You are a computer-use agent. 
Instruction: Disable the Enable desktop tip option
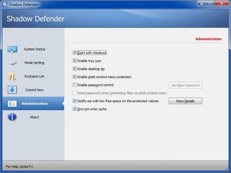[x=75, y=69]
